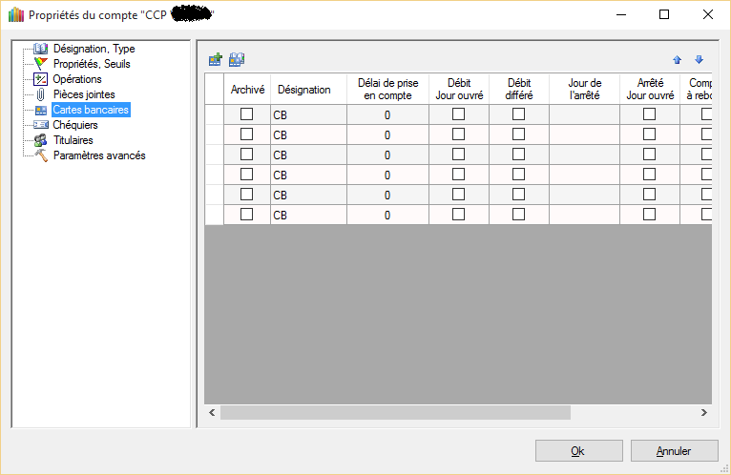The height and width of the screenshot is (475, 731).
Task: Move the selected row down with blue arrow
Action: (x=699, y=59)
